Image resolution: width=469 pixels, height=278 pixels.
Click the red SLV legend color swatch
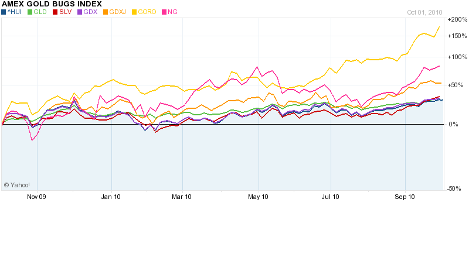pos(55,12)
